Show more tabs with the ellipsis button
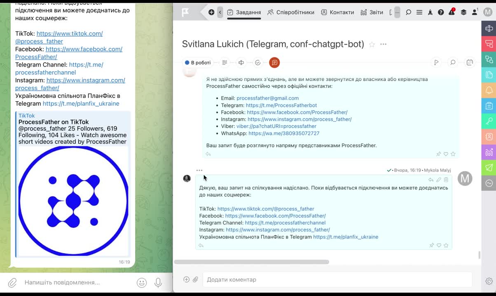Image resolution: width=496 pixels, height=296 pixels. [397, 12]
